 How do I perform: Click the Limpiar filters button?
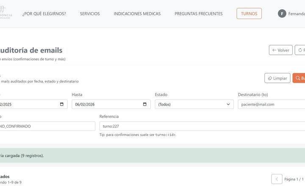[x=277, y=78]
